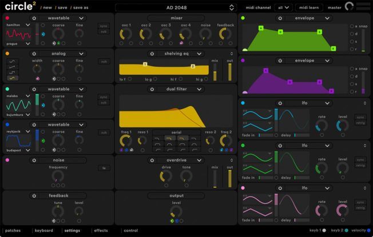Click the serial filter routing button
373x237 pixels.
tap(176, 132)
